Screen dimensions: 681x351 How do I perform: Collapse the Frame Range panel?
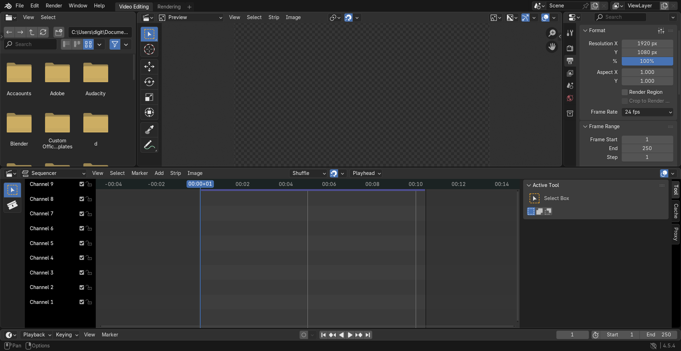(x=585, y=126)
